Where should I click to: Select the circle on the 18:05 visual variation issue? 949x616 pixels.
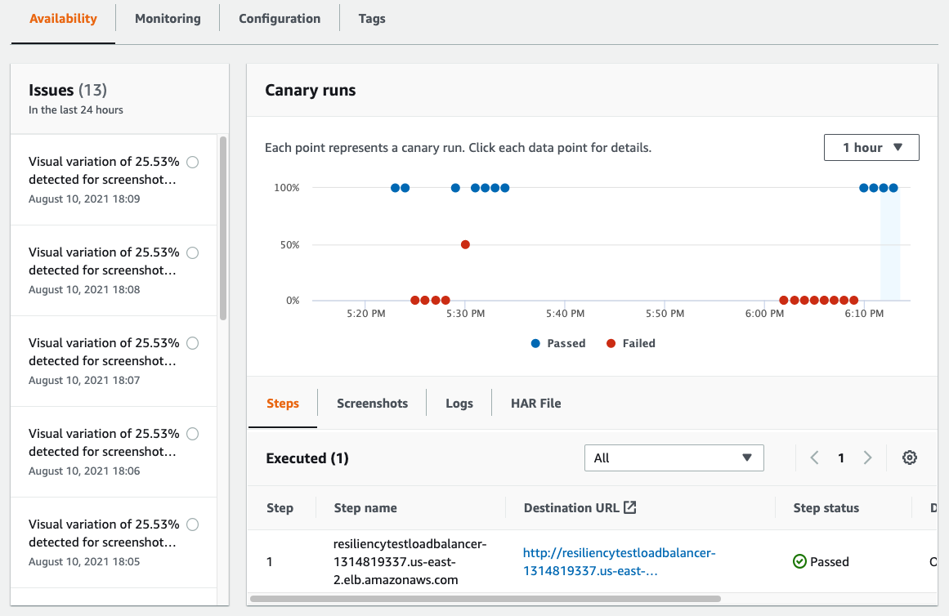[192, 524]
